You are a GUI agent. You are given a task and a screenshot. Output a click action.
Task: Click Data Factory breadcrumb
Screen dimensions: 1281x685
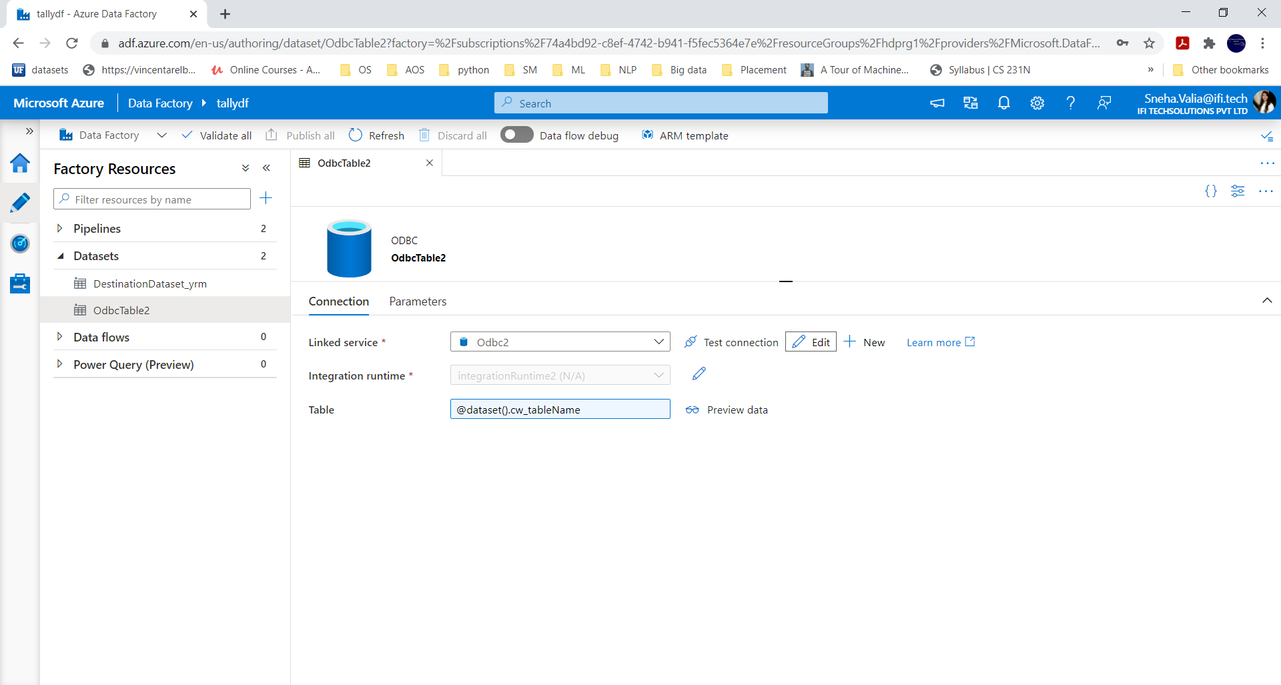[160, 103]
